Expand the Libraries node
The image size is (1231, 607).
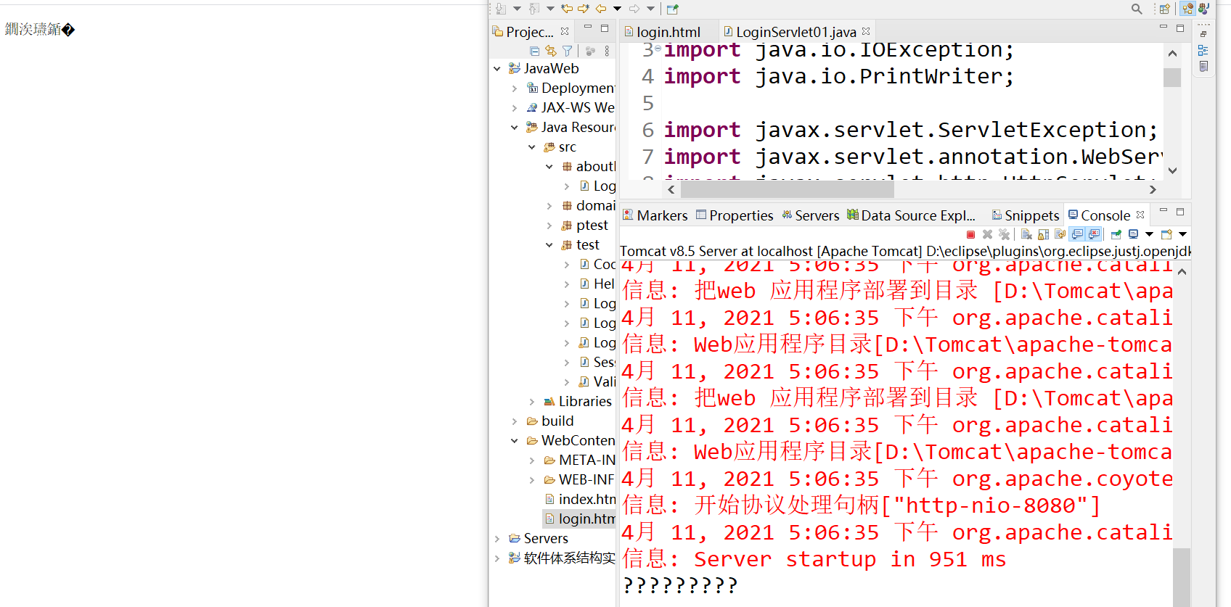pyautogui.click(x=532, y=402)
